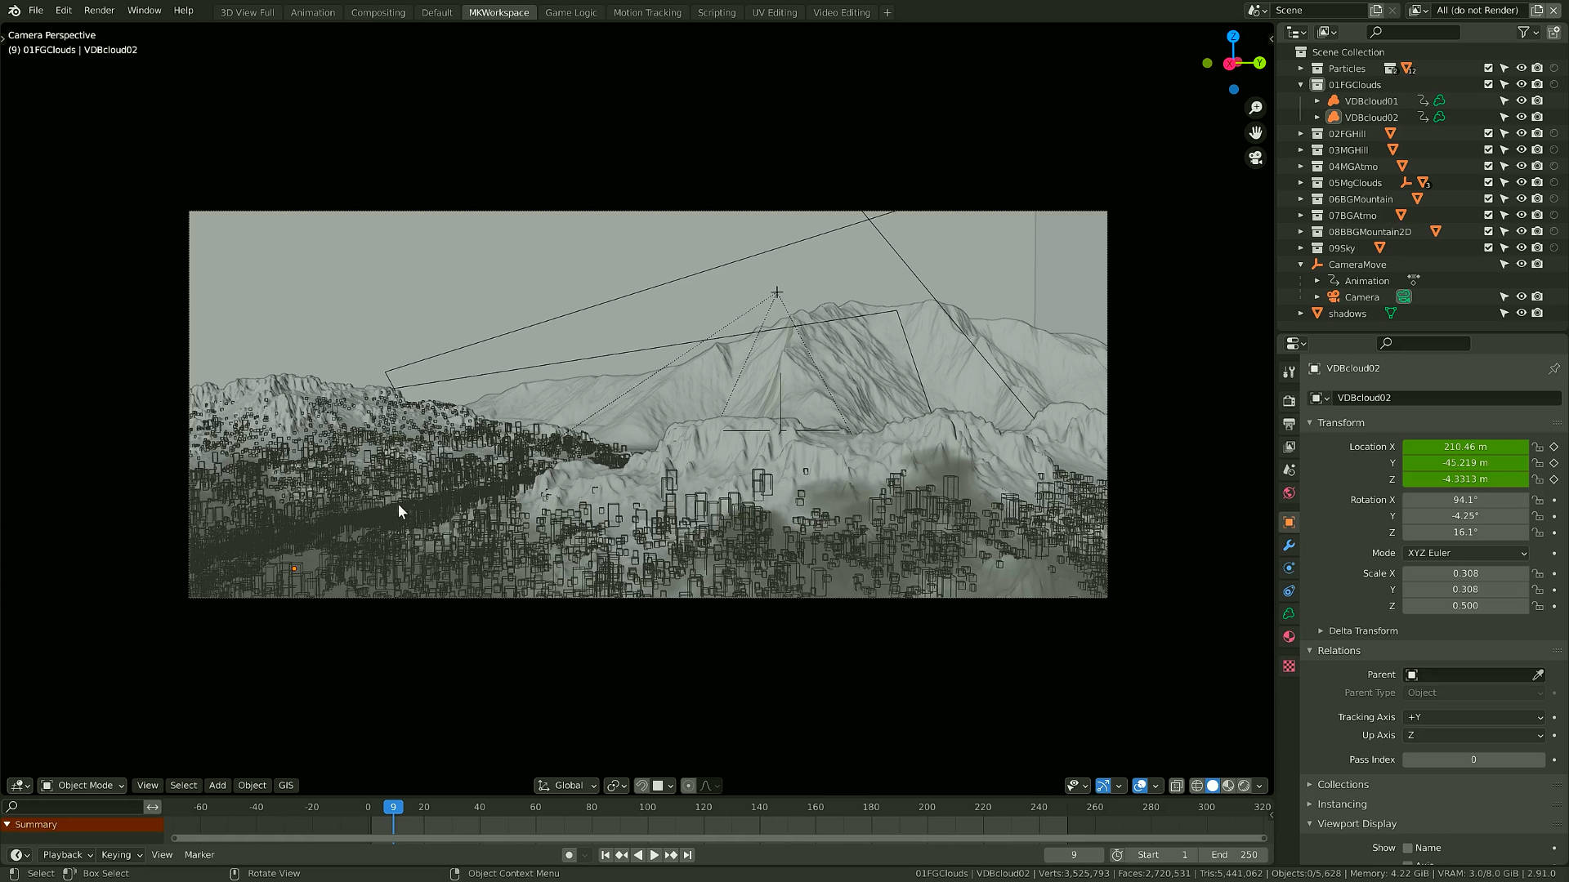Click the parent eyedropper icon
Image resolution: width=1569 pixels, height=882 pixels.
click(1537, 675)
